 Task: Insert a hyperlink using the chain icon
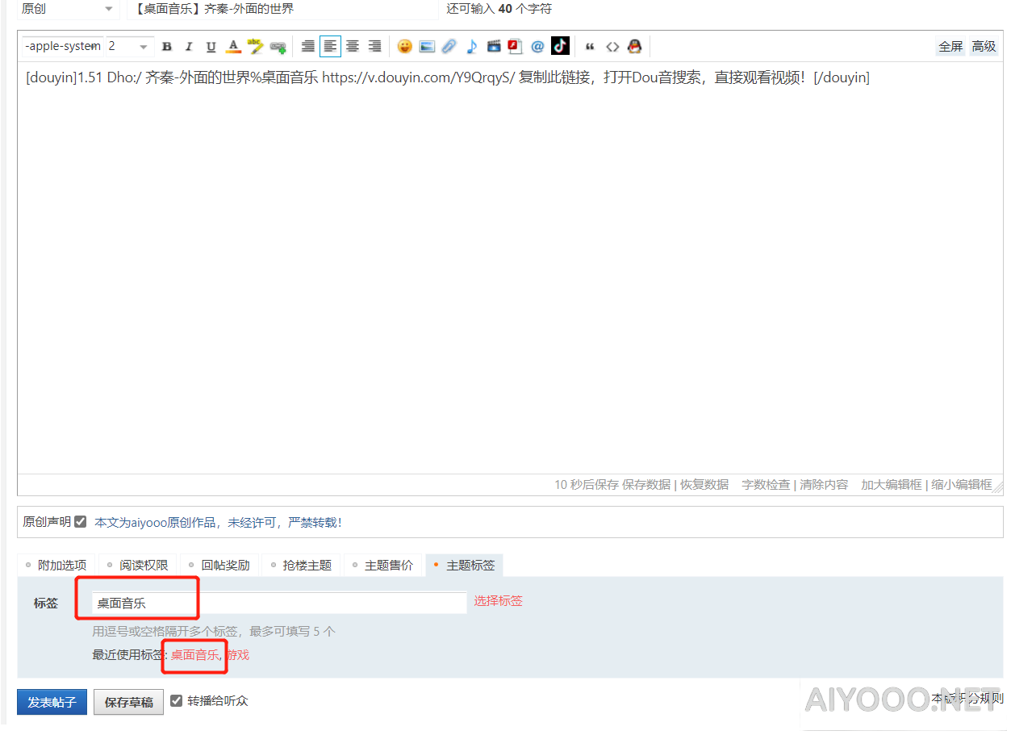pos(278,47)
